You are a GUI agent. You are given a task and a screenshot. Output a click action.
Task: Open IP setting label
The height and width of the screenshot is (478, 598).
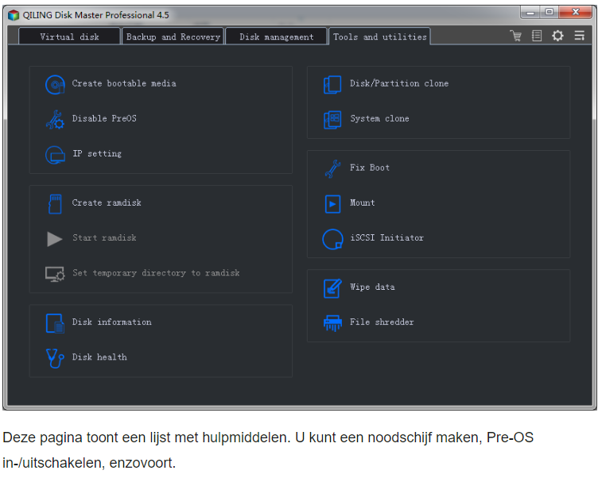coord(97,153)
